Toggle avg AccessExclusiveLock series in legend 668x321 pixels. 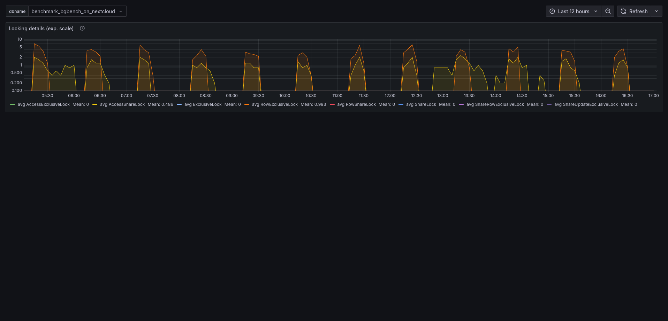click(x=44, y=104)
